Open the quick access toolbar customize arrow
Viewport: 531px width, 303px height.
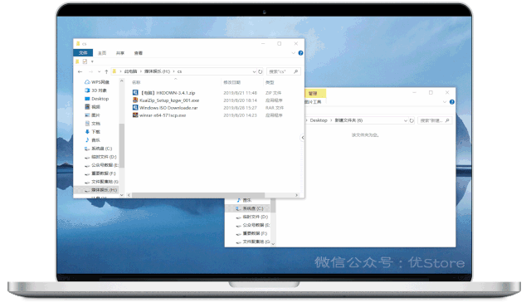tap(92, 61)
